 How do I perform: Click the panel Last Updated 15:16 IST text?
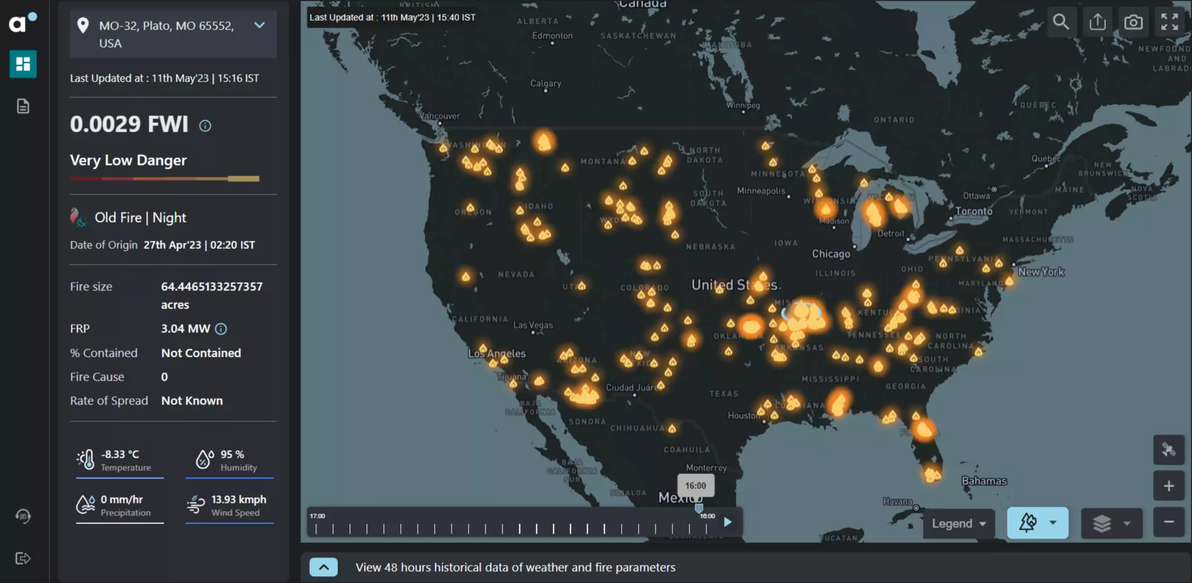pos(164,78)
